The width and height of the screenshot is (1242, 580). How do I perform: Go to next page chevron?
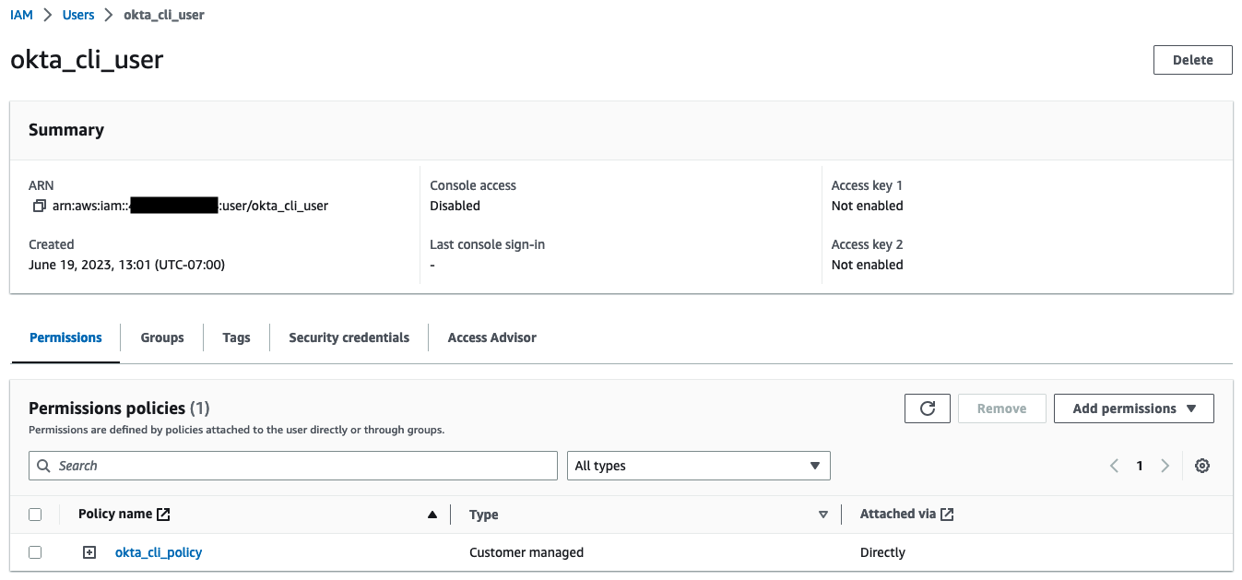click(x=1165, y=466)
